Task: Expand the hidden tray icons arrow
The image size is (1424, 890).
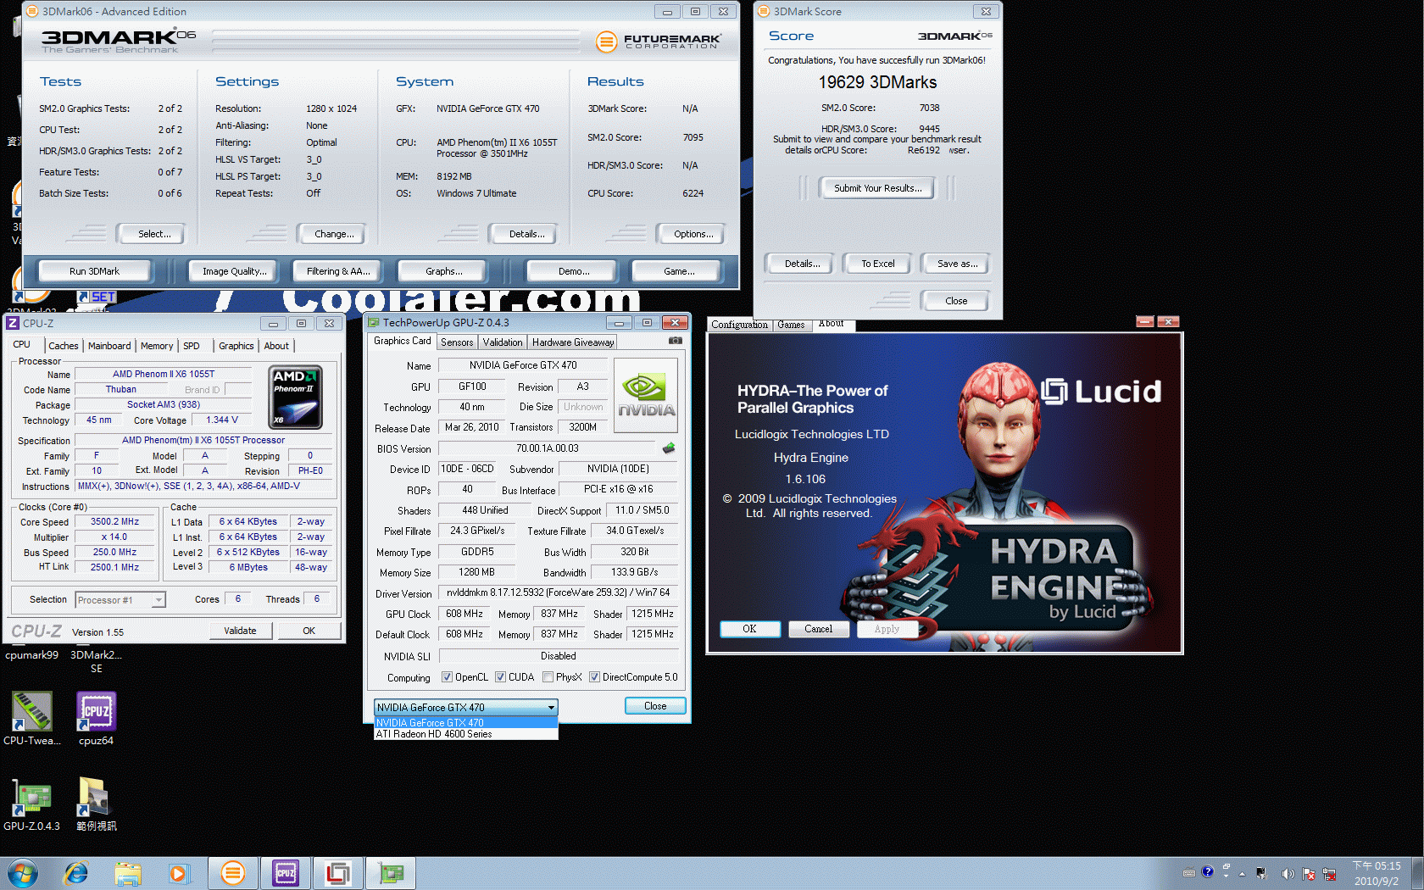Action: pyautogui.click(x=1242, y=874)
